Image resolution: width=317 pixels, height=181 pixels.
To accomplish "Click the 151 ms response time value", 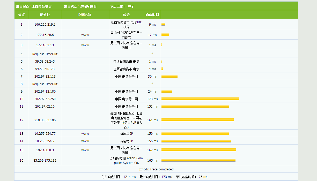I will pyautogui.click(x=152, y=107).
